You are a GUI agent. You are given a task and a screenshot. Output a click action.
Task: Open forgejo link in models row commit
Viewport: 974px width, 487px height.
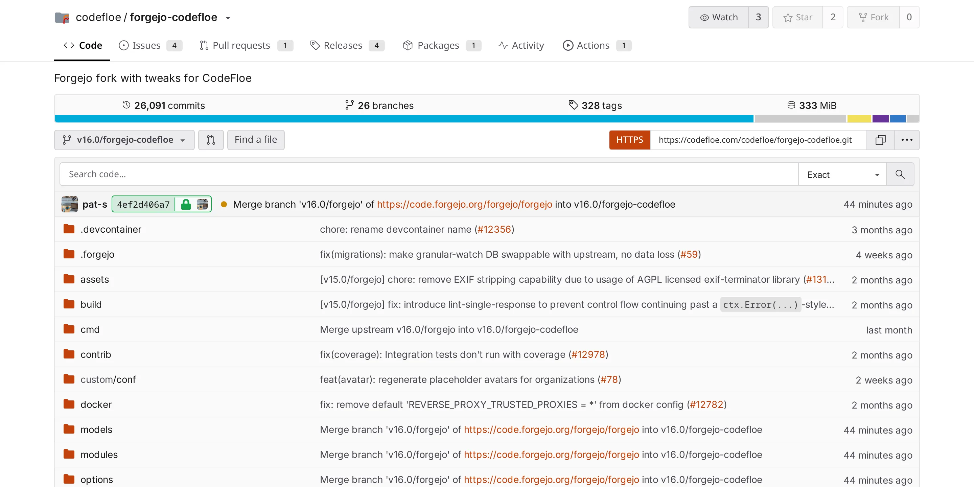click(x=551, y=430)
